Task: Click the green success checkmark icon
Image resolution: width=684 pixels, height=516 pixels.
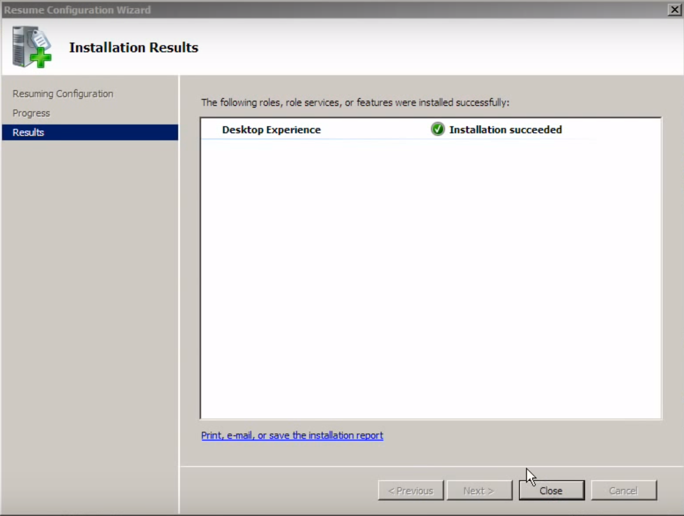Action: tap(437, 130)
